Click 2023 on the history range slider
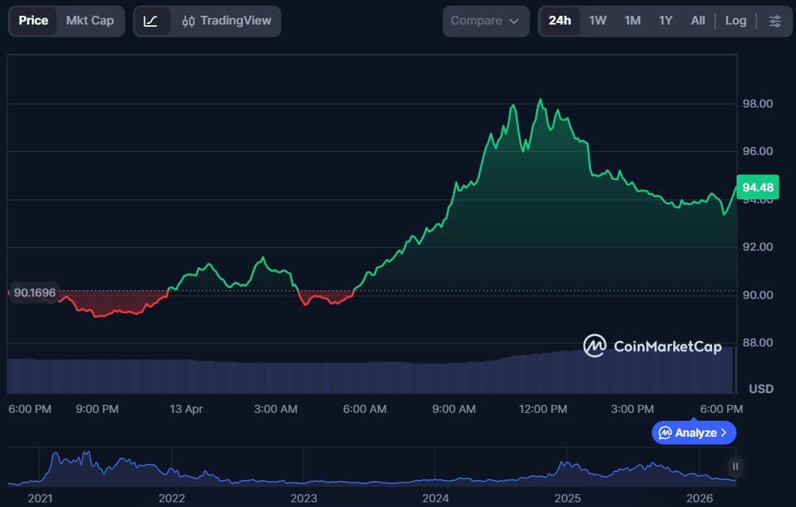 (303, 498)
